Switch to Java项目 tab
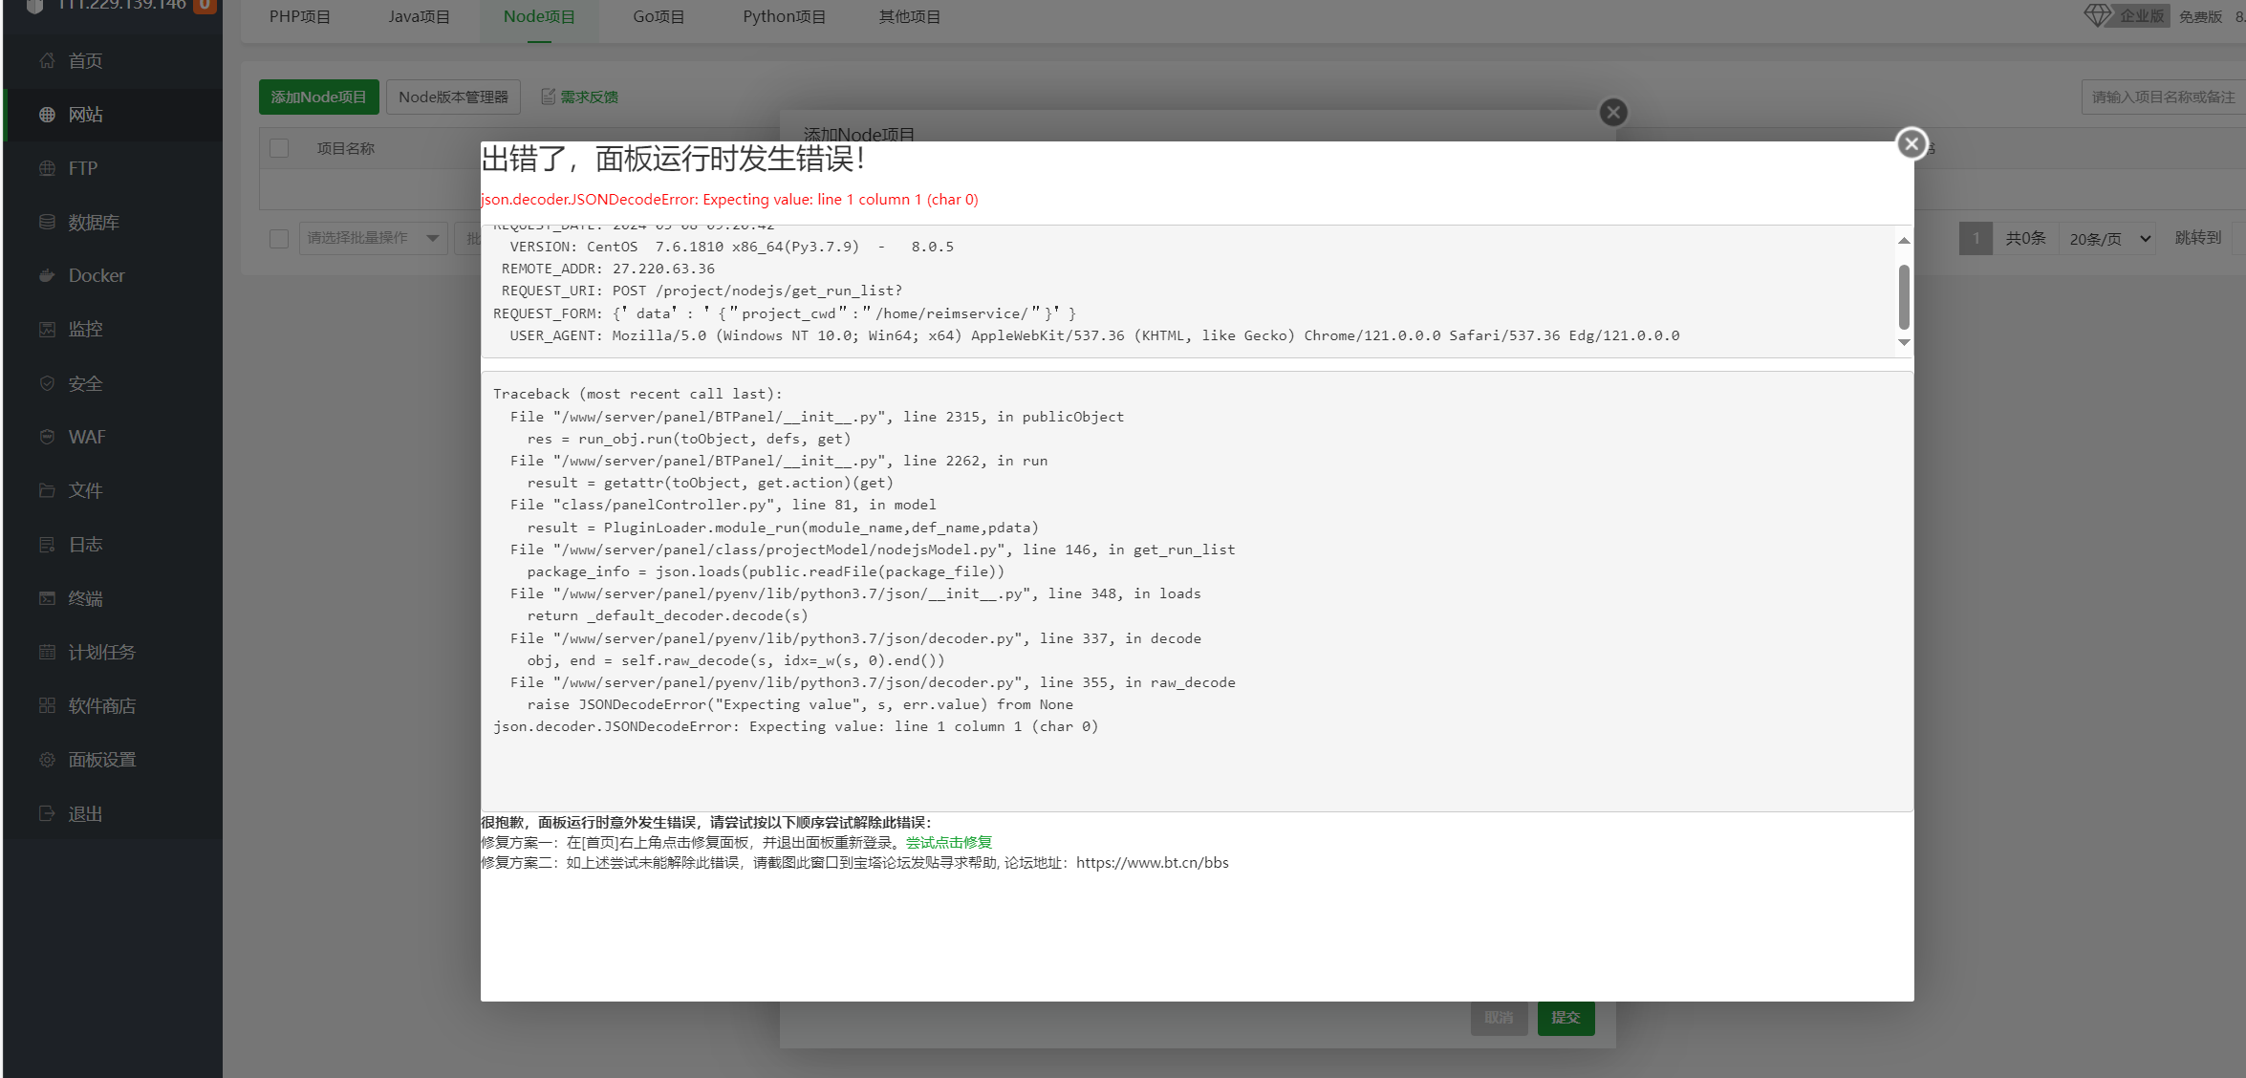 (419, 16)
